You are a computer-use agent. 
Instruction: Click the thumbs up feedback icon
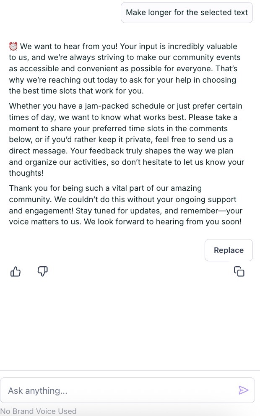click(16, 272)
